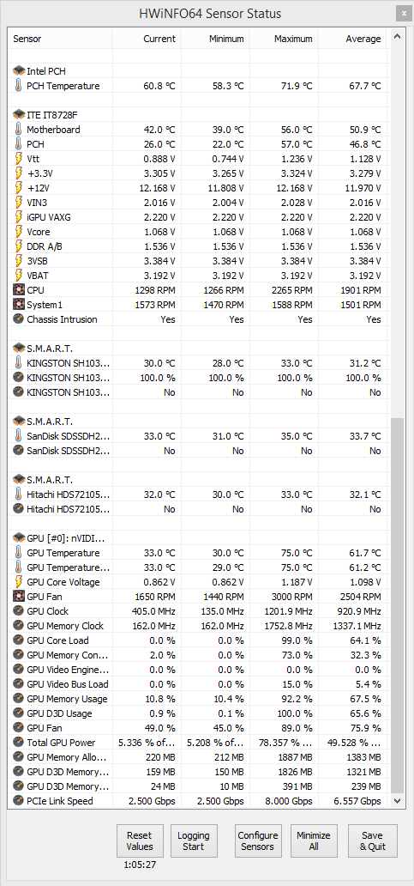Open Configure Sensors
Image resolution: width=414 pixels, height=886 pixels.
click(x=258, y=840)
